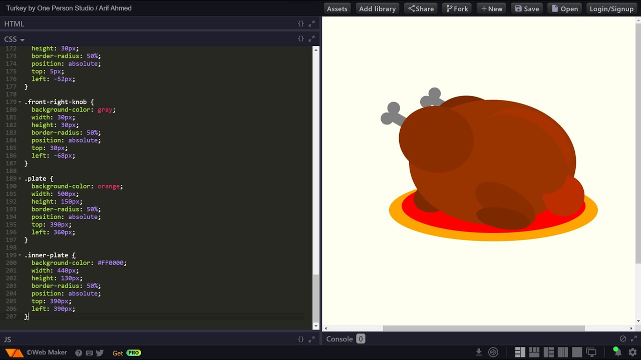Viewport: 641px width, 360px height.
Task: Click the preview vertical scrollbar thumb
Action: coord(638,143)
